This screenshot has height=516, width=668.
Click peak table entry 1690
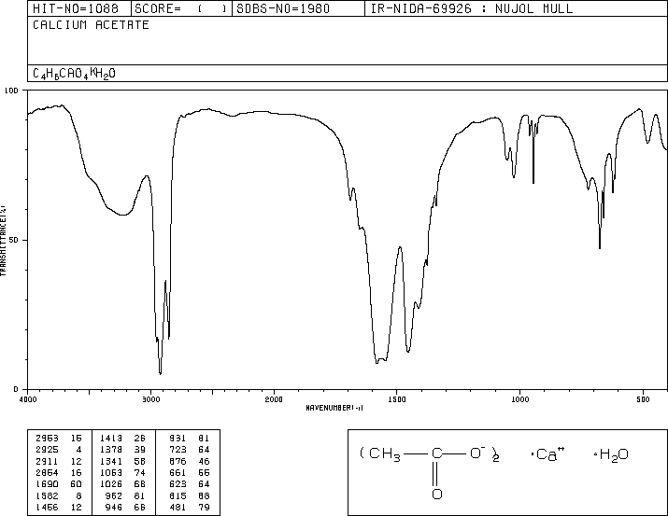[47, 484]
